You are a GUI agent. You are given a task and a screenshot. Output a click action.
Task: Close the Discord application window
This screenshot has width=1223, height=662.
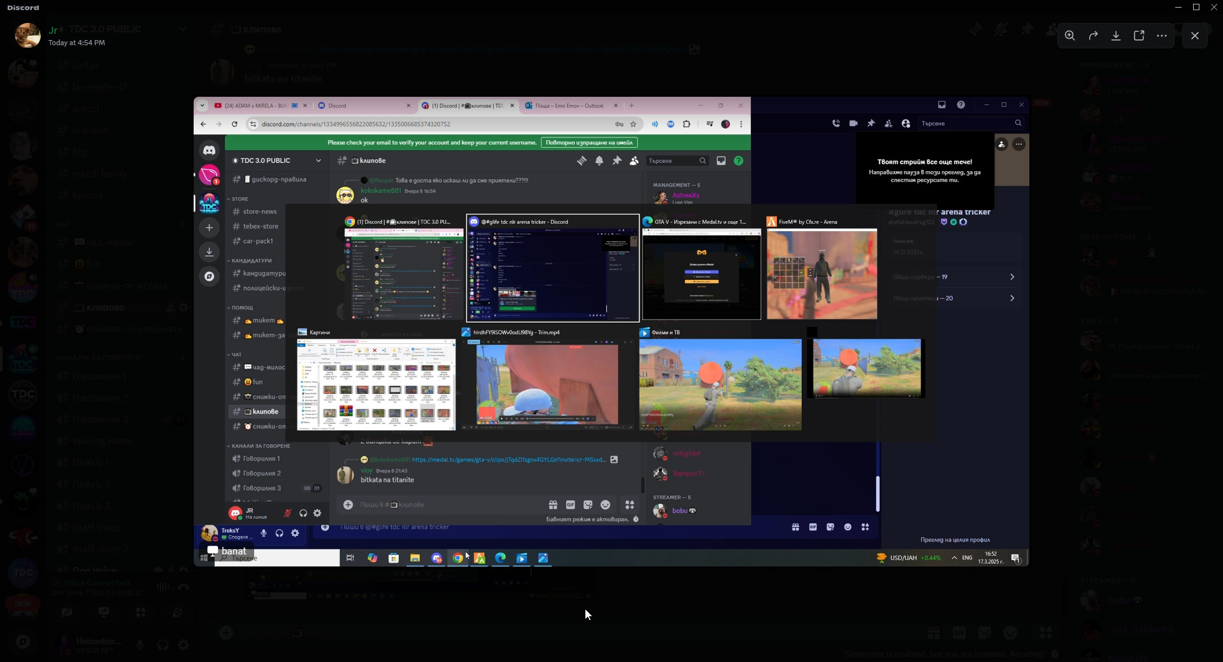coord(1213,7)
